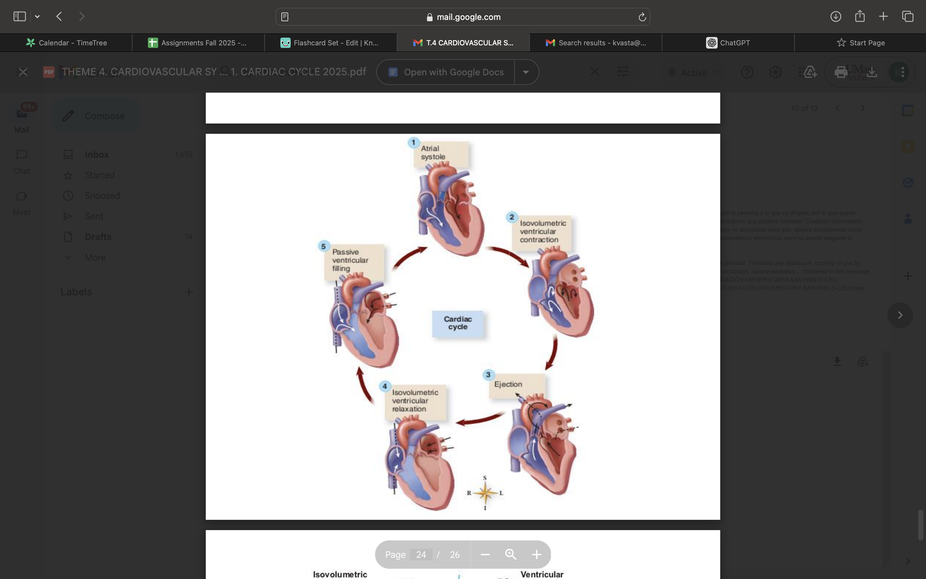Screen dimensions: 926x579
Task: Download the PDF file
Action: (x=872, y=72)
